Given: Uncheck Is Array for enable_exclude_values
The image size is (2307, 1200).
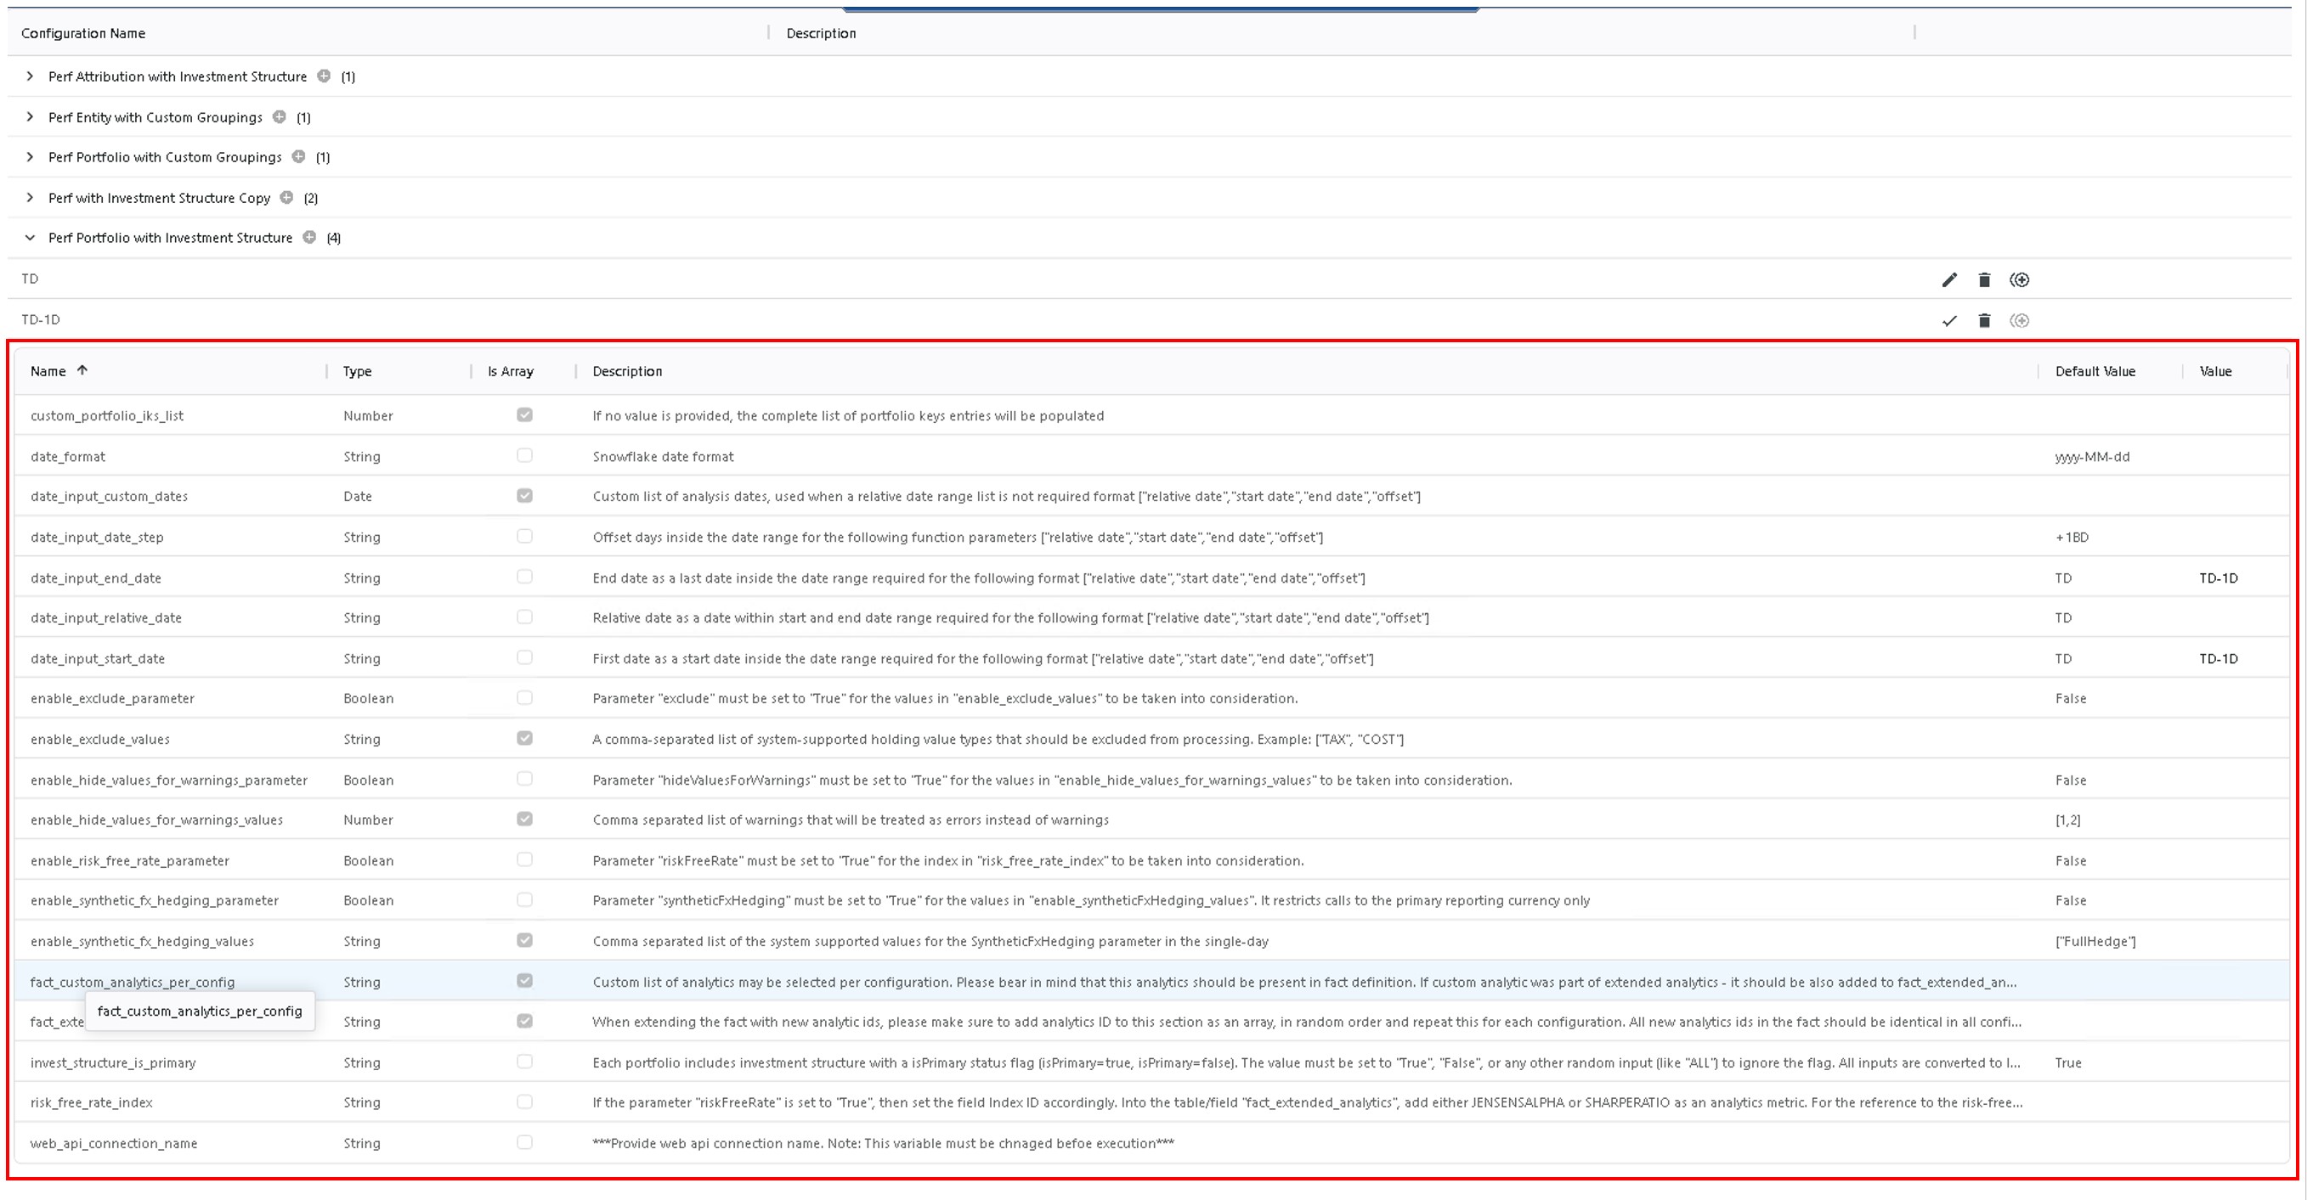Looking at the screenshot, I should click(x=525, y=737).
